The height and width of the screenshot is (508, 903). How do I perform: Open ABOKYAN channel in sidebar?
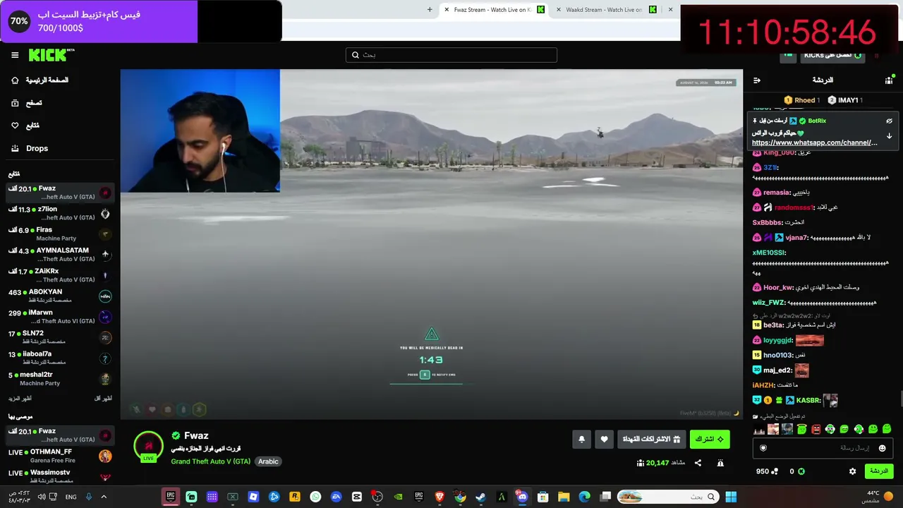click(x=60, y=296)
